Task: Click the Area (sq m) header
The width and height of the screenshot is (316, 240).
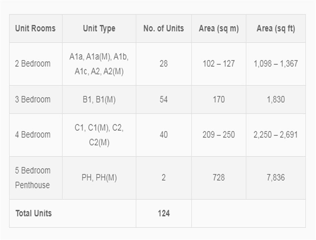Action: click(218, 28)
